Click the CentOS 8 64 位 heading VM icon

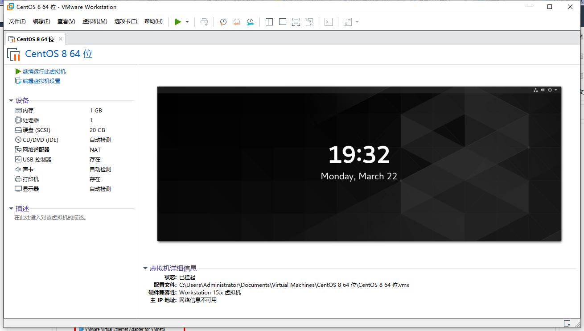click(x=14, y=54)
